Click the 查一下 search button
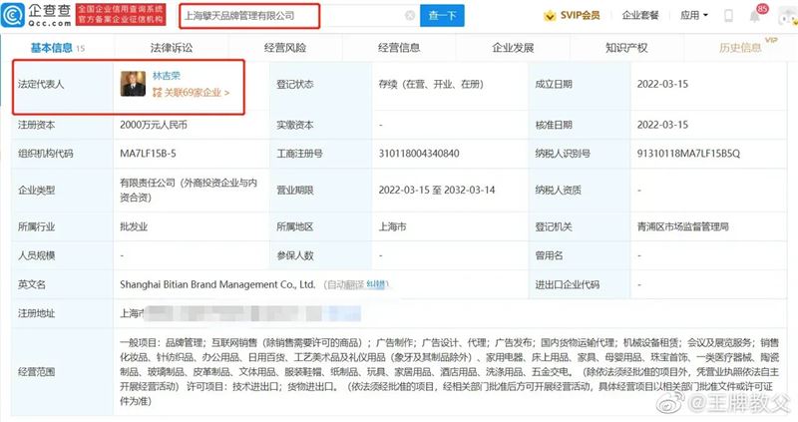This screenshot has width=798, height=422. 442,15
